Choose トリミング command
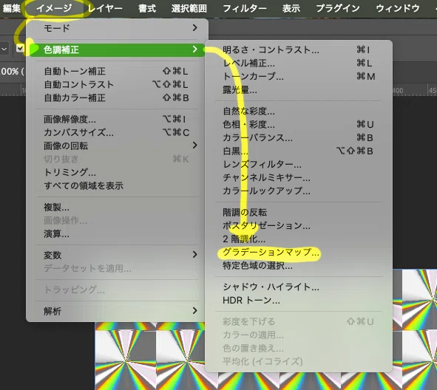Image resolution: width=437 pixels, height=390 pixels. click(x=117, y=172)
